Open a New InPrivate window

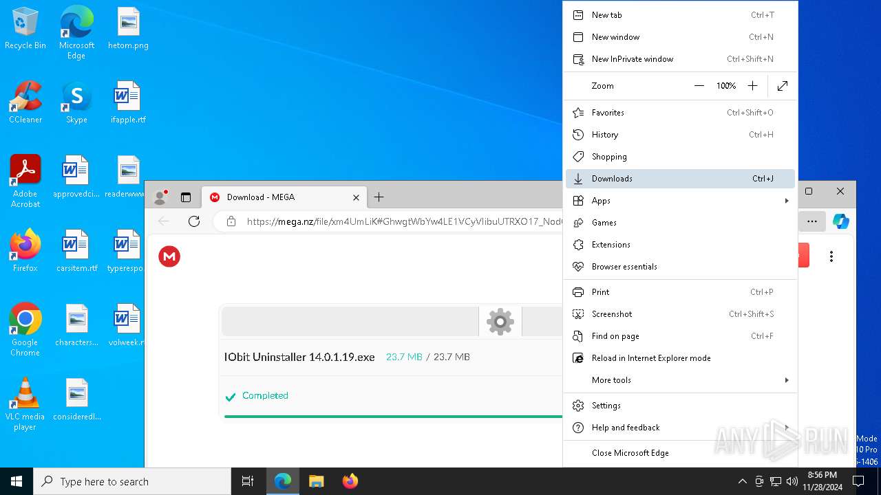pos(680,59)
